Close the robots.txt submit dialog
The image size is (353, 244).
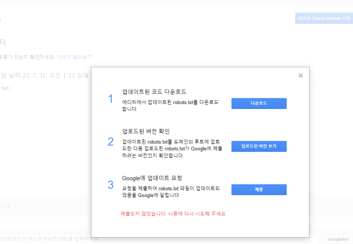coord(300,76)
